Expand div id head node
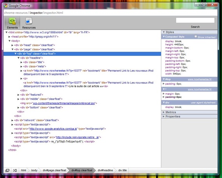The image size is (222, 178). coord(12,45)
